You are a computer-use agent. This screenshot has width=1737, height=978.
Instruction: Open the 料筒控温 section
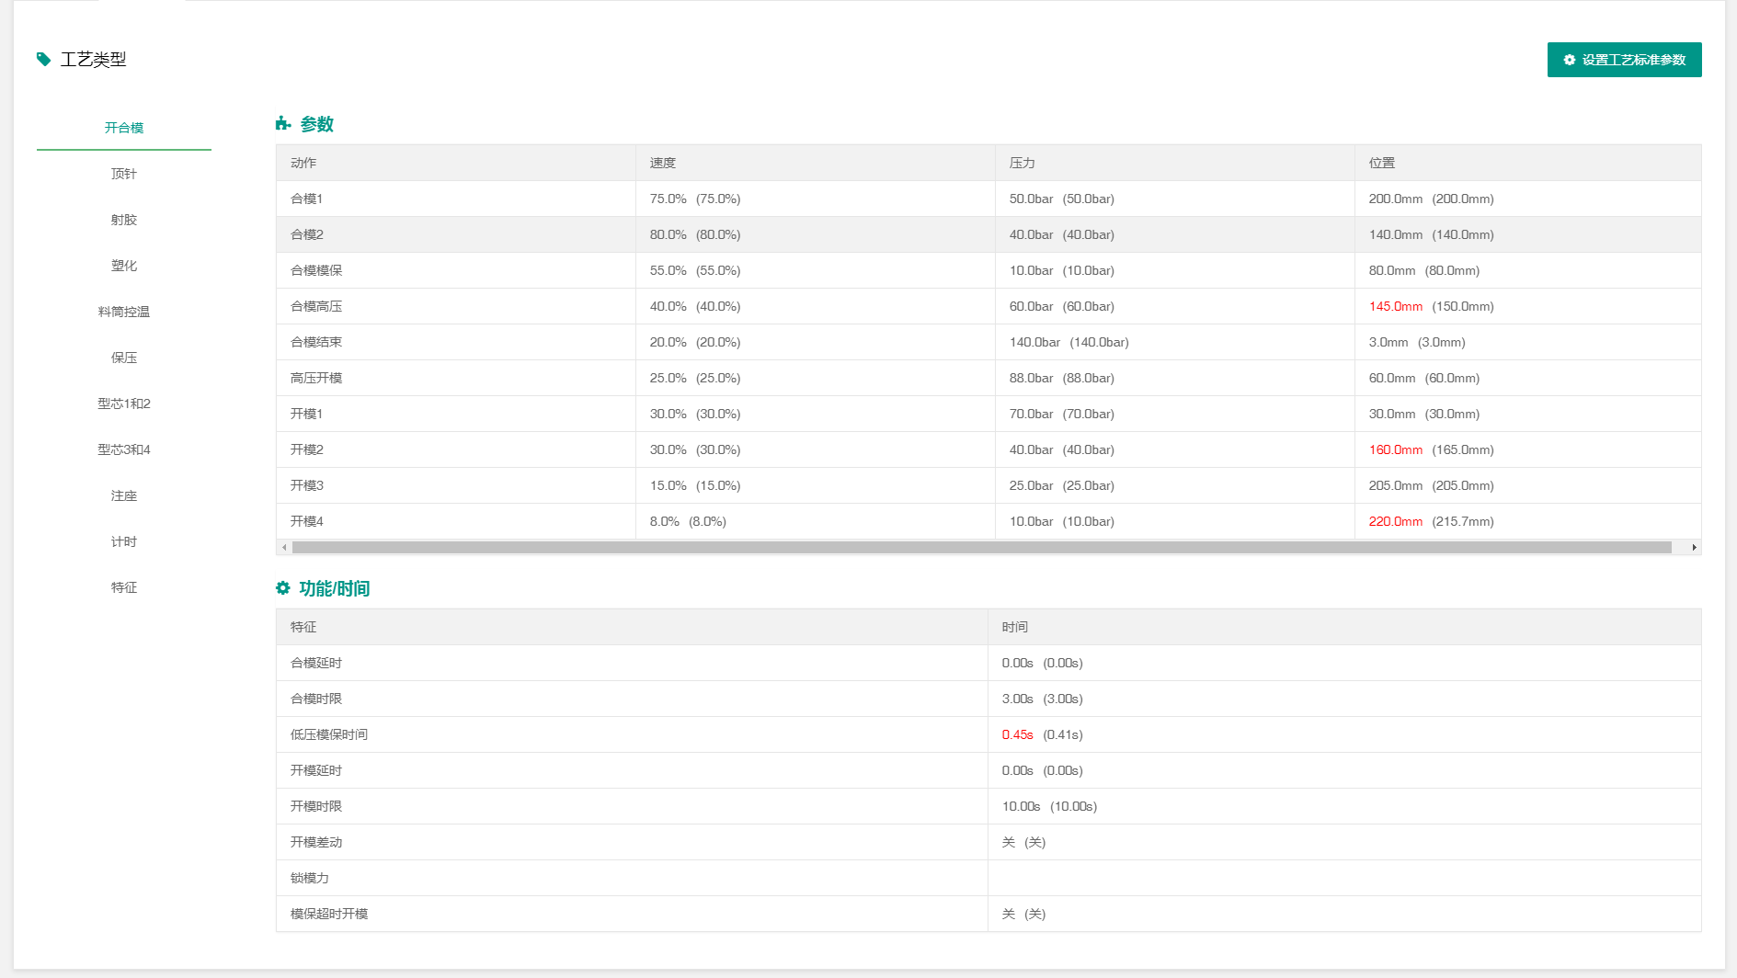(124, 312)
